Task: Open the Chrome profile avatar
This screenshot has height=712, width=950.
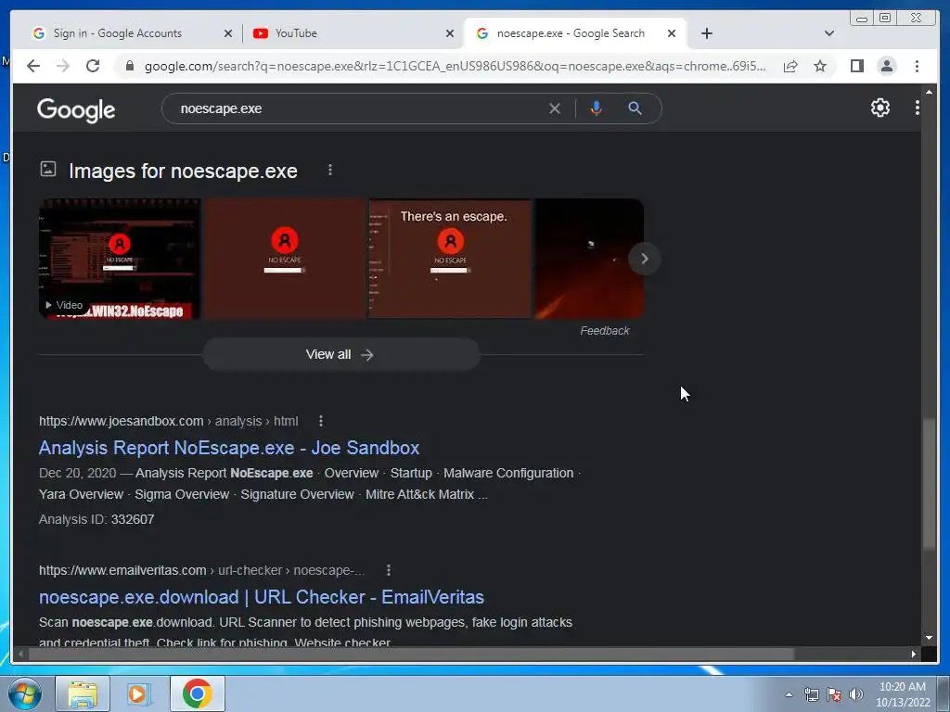Action: tap(886, 66)
